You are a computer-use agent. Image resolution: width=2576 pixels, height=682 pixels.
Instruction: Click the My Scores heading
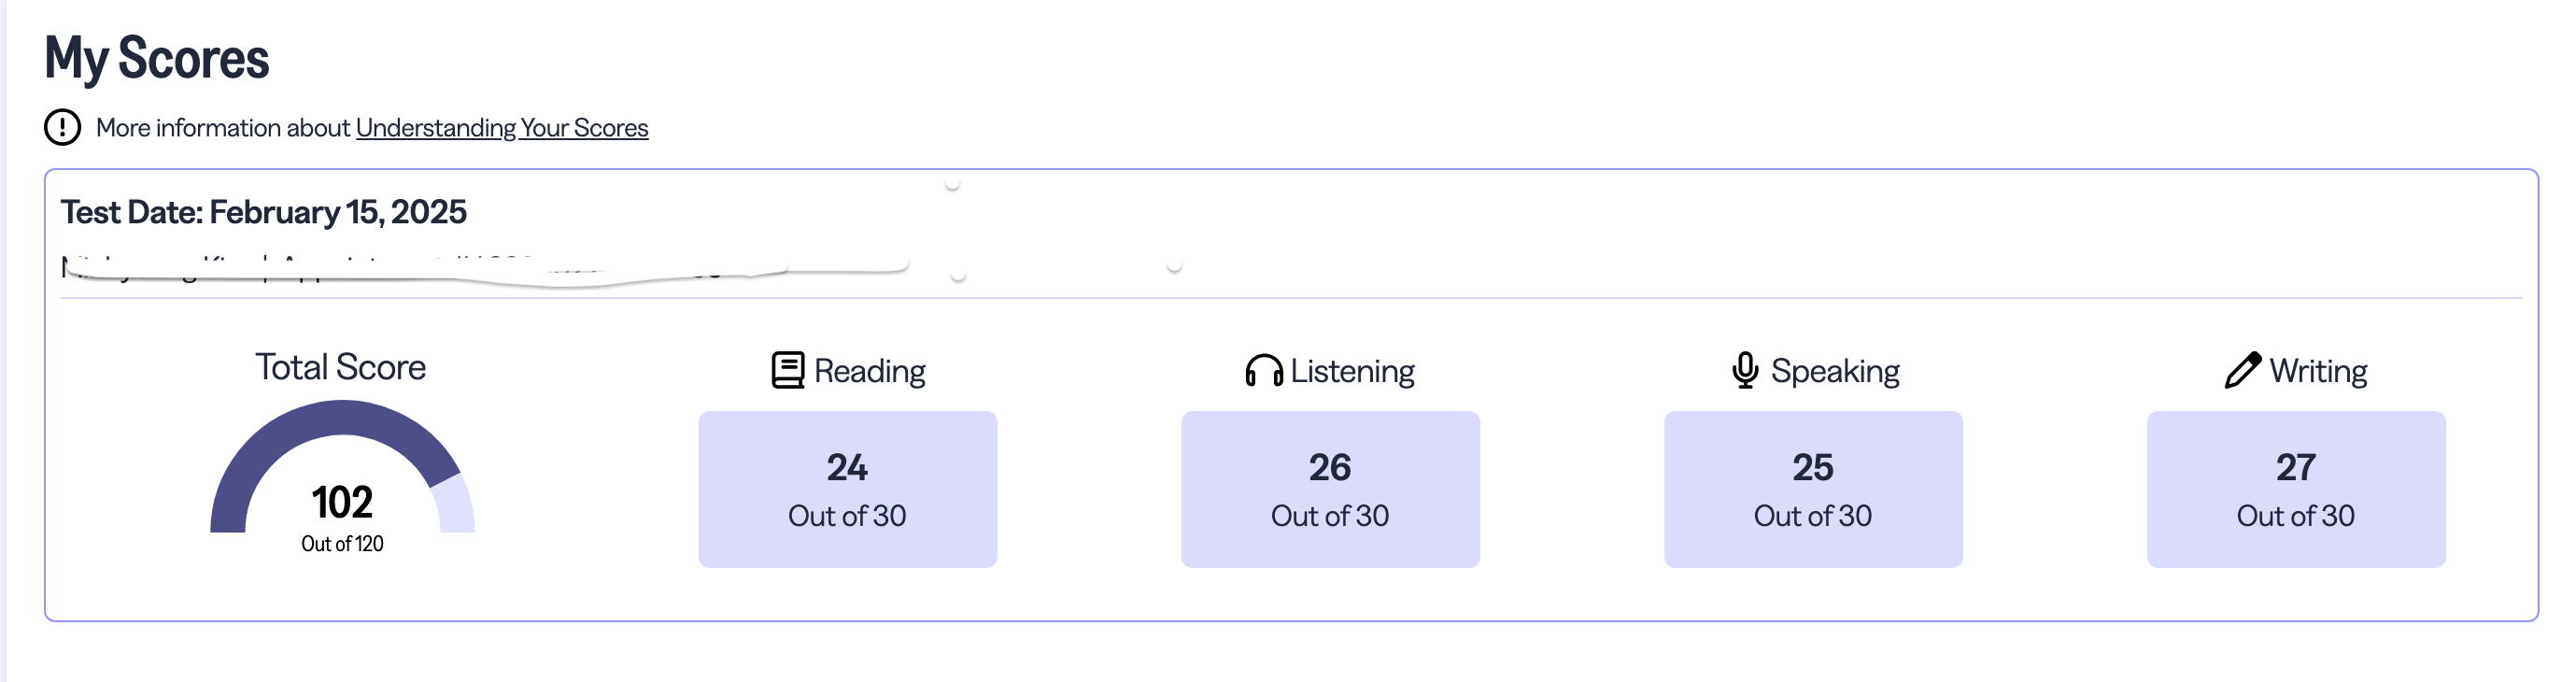tap(157, 58)
